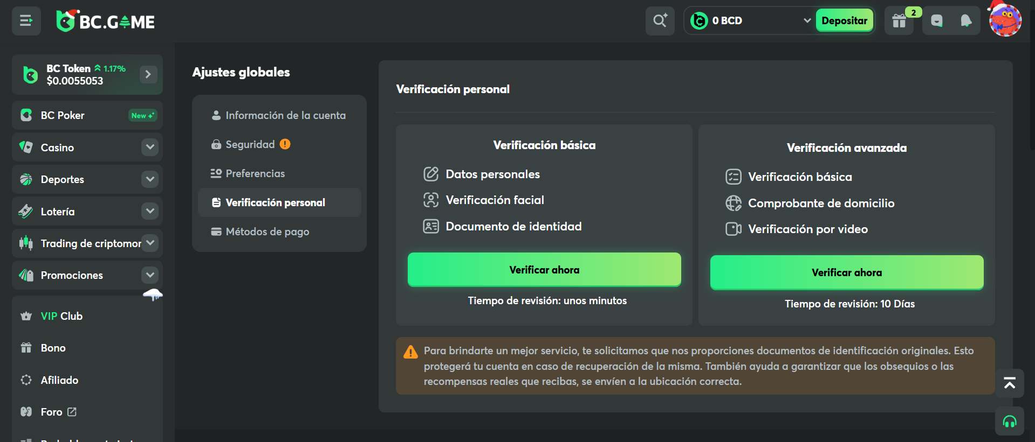The image size is (1035, 442).
Task: Open the chat bubble icon
Action: point(937,21)
